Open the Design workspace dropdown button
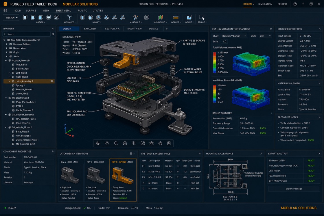324x216 pixels. (11, 18)
